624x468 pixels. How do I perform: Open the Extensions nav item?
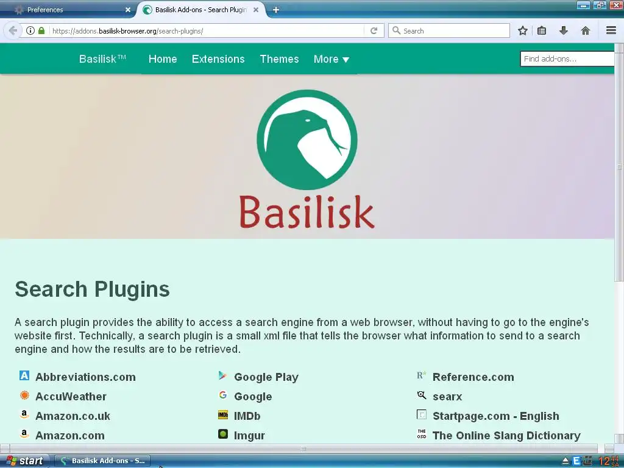tap(218, 59)
